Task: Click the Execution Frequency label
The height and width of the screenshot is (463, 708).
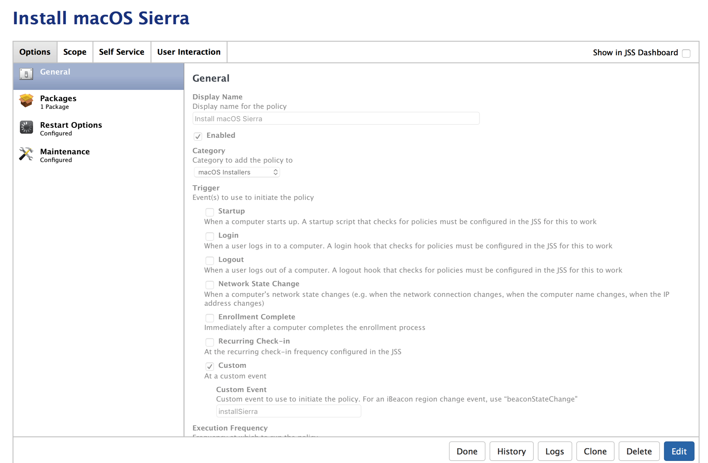Action: (x=230, y=428)
